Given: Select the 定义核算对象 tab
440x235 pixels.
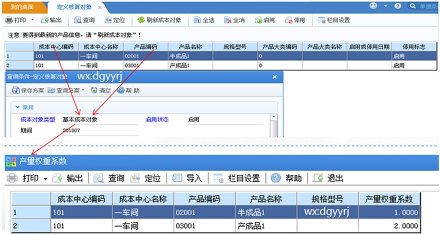Looking at the screenshot, I should [x=74, y=8].
